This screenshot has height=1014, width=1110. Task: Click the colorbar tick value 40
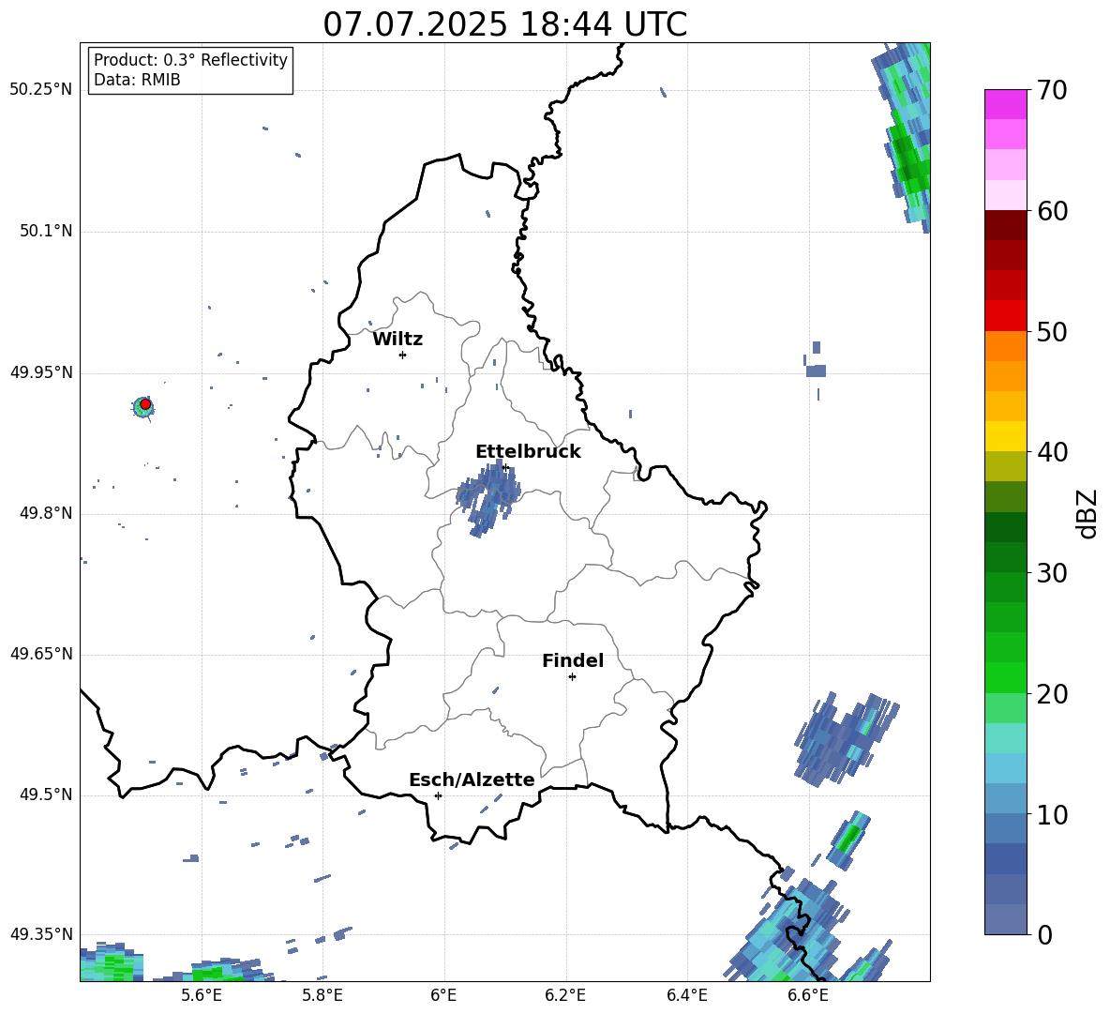pos(1052,452)
